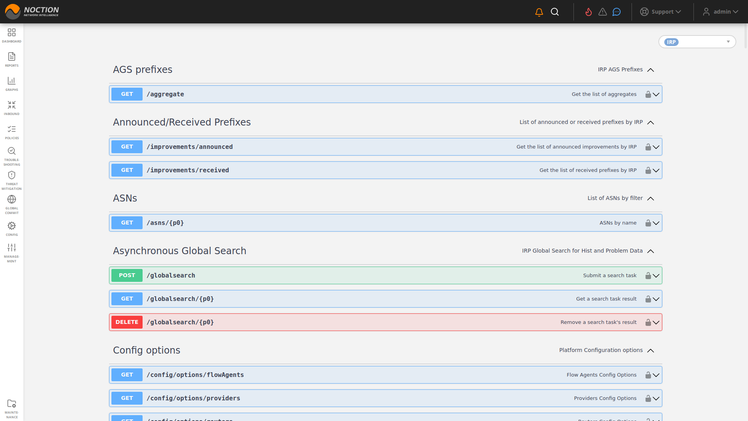
Task: Click the notifications bell icon
Action: click(x=538, y=12)
